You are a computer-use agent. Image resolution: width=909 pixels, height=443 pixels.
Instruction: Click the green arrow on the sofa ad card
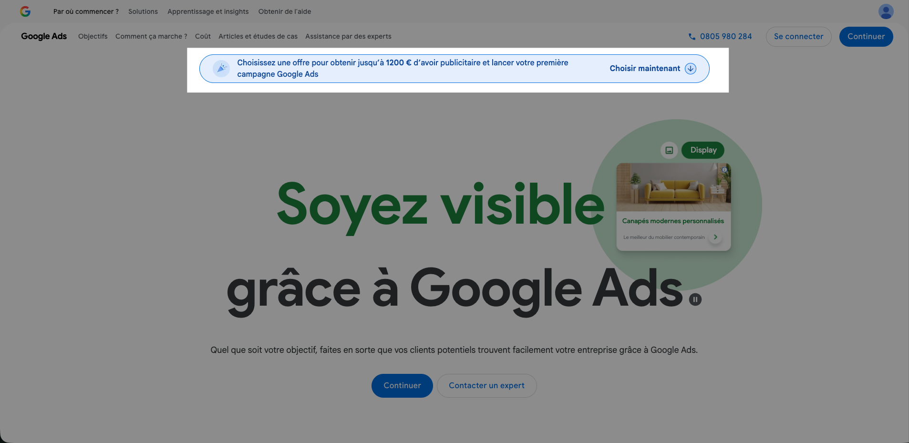[x=715, y=237]
